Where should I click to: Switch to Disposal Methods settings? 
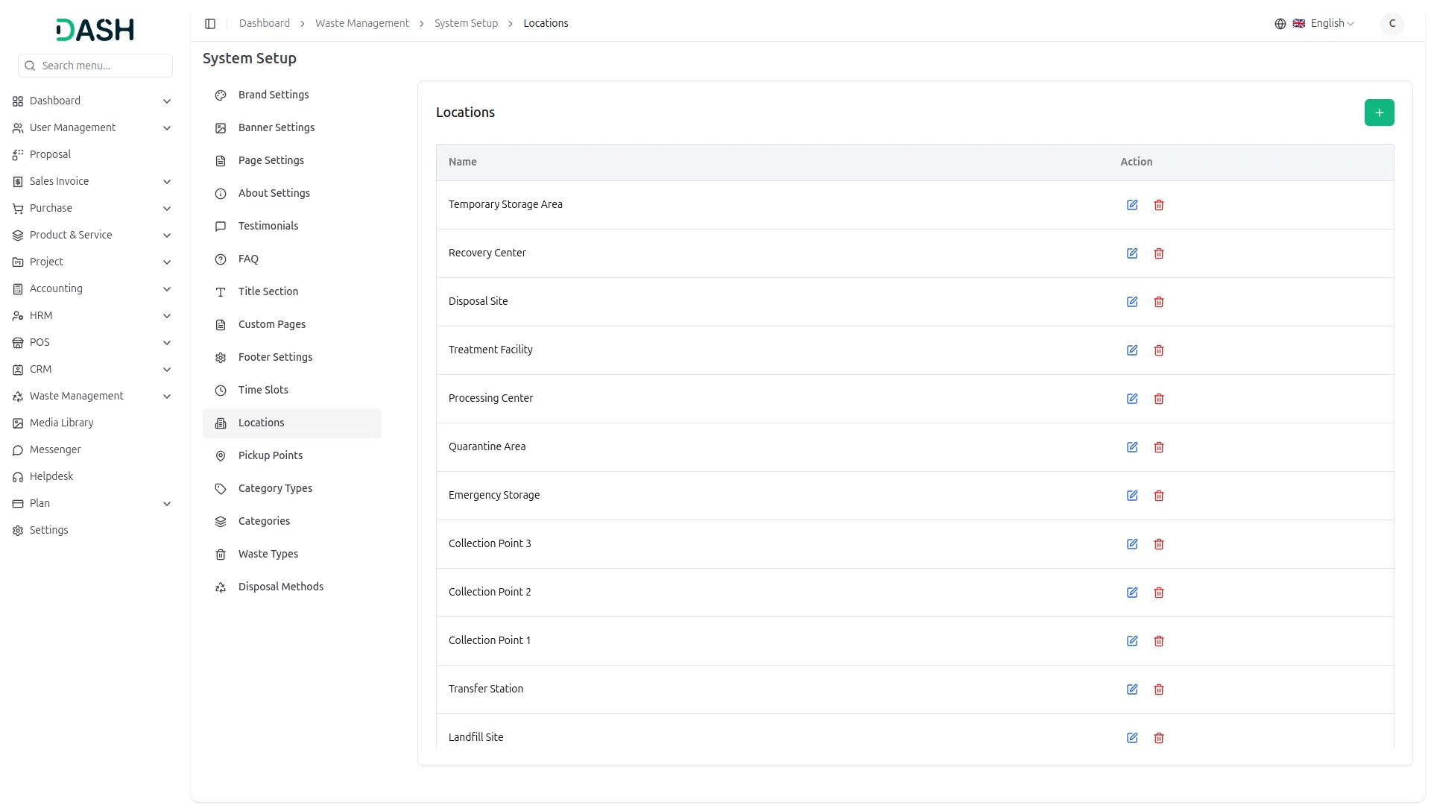(x=280, y=587)
